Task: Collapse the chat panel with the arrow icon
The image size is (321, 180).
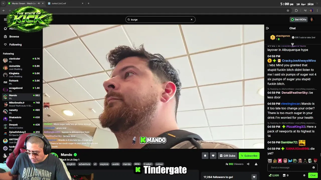Action: coord(267,28)
